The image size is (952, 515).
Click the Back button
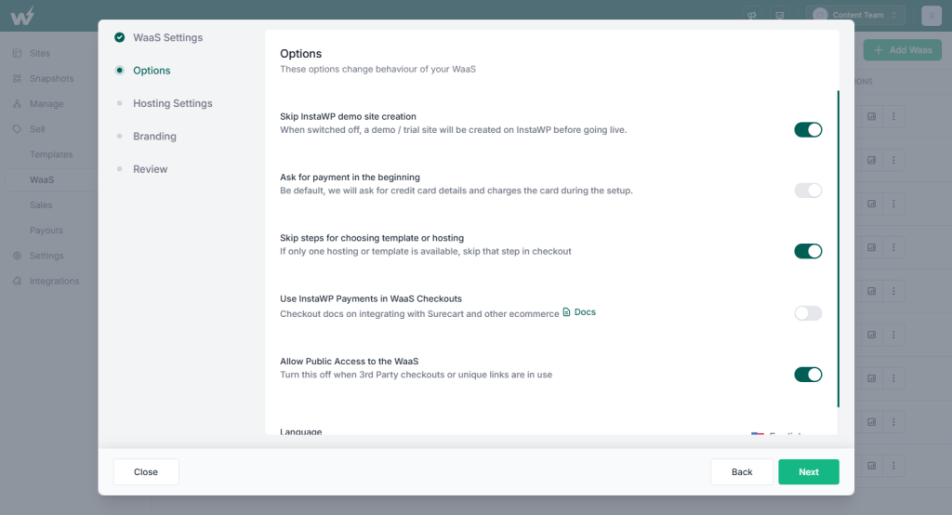tap(741, 472)
